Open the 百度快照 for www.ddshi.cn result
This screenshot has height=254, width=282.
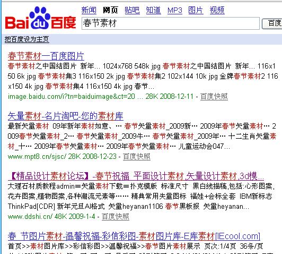point(116,216)
